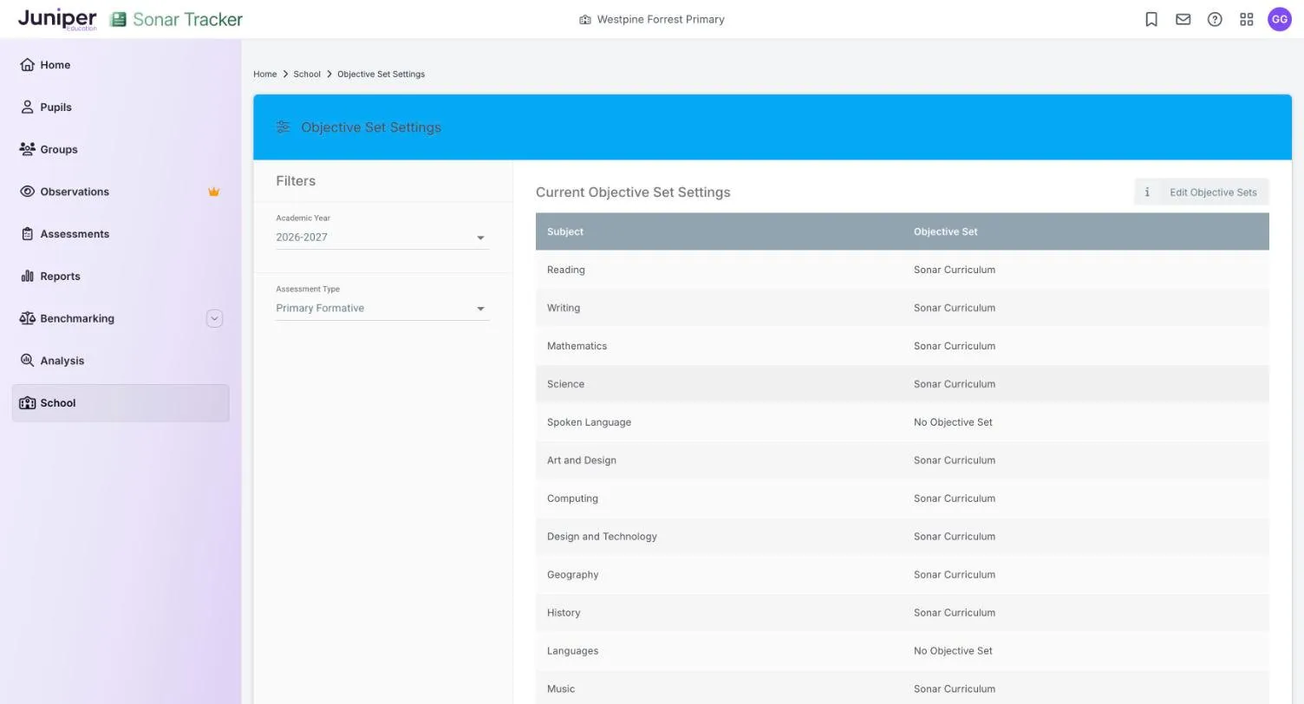Open the mail messages icon

[1183, 19]
